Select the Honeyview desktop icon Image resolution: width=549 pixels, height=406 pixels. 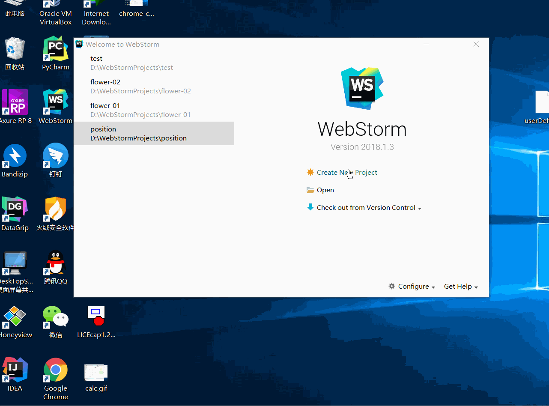(15, 321)
